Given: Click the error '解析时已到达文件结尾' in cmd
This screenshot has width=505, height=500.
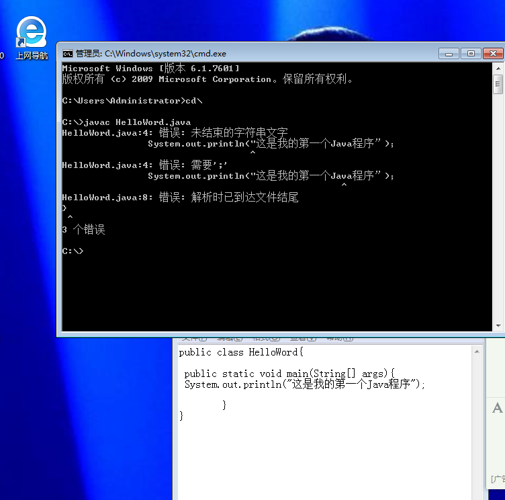Looking at the screenshot, I should 244,197.
